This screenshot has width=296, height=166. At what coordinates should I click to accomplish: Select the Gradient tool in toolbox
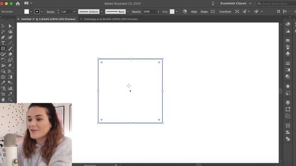[10, 77]
